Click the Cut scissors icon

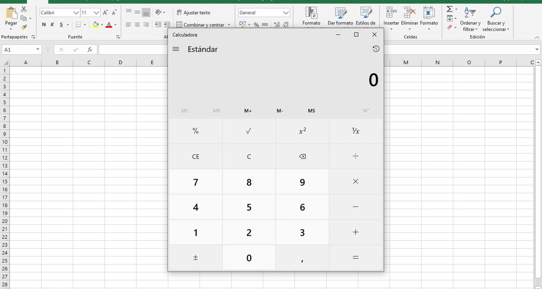(x=24, y=9)
